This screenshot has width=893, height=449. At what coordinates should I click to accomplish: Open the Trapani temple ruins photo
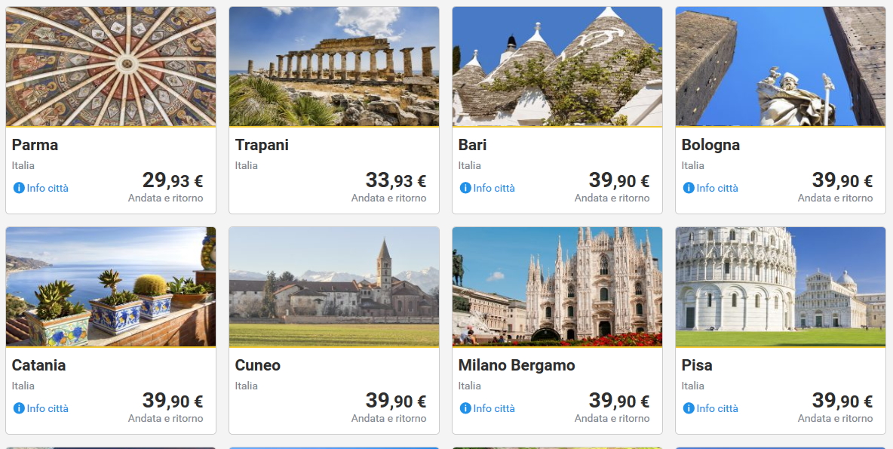point(334,66)
